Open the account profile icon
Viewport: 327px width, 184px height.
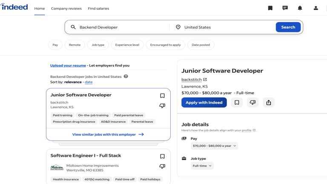point(316,8)
